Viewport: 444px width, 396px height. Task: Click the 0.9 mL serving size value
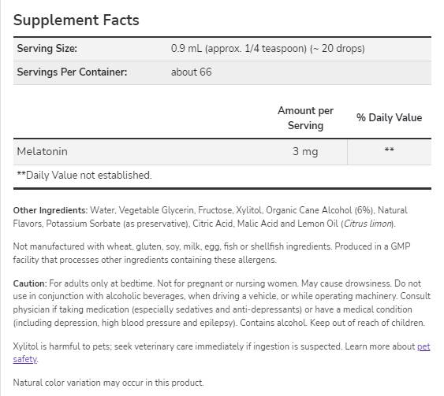(267, 49)
